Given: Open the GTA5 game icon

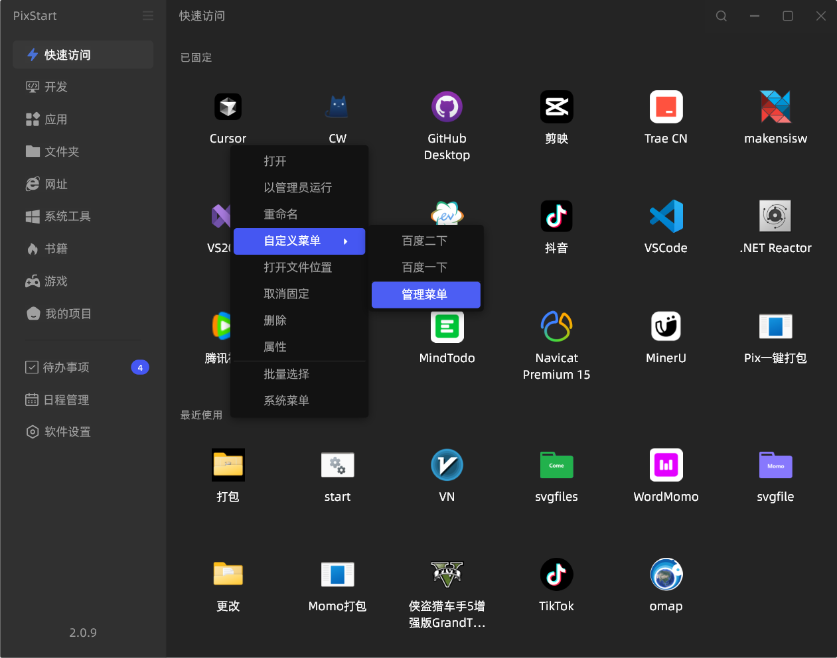Looking at the screenshot, I should pyautogui.click(x=447, y=574).
